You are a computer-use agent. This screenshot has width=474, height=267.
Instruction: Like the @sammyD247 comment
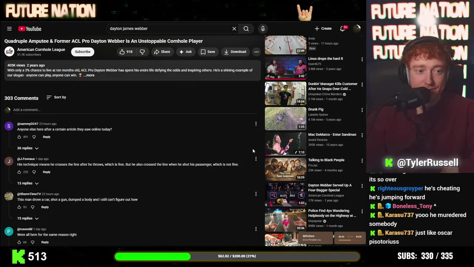19,137
